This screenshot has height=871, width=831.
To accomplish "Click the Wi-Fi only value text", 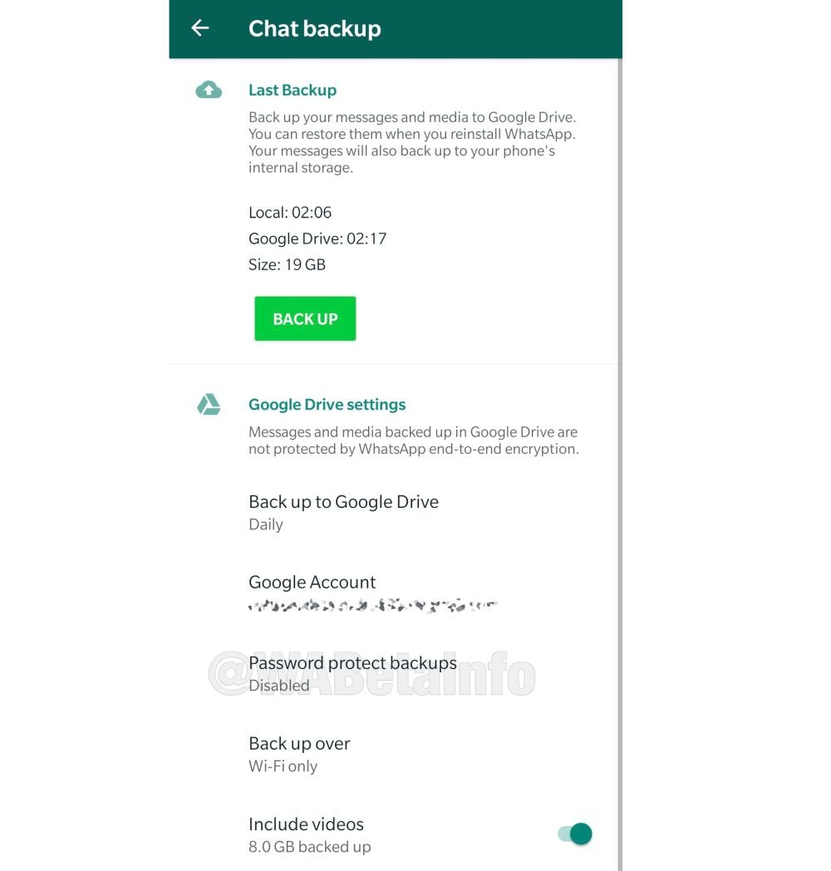I will click(283, 766).
